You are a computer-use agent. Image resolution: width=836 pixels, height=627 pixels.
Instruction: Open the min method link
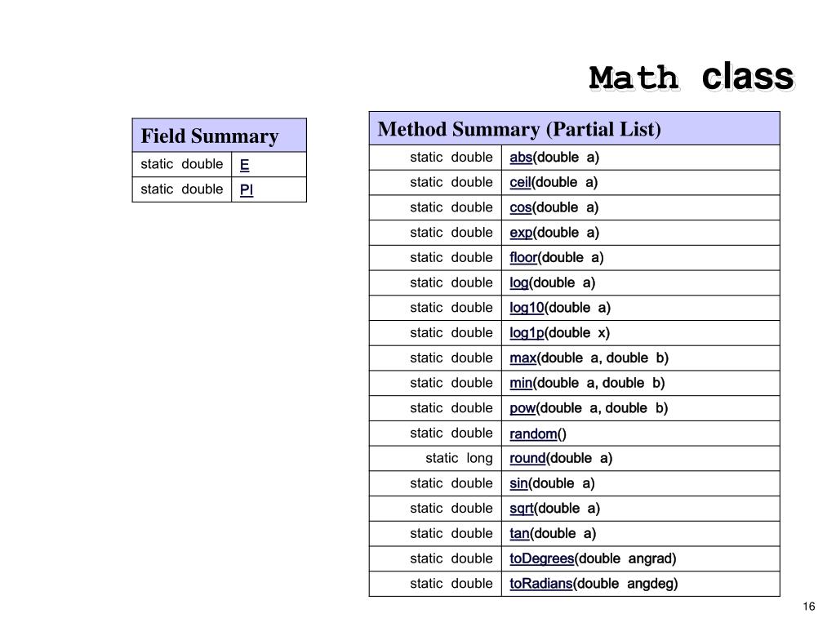(521, 384)
